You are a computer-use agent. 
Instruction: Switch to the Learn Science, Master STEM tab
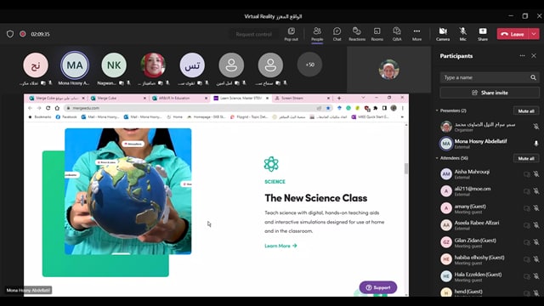click(241, 99)
